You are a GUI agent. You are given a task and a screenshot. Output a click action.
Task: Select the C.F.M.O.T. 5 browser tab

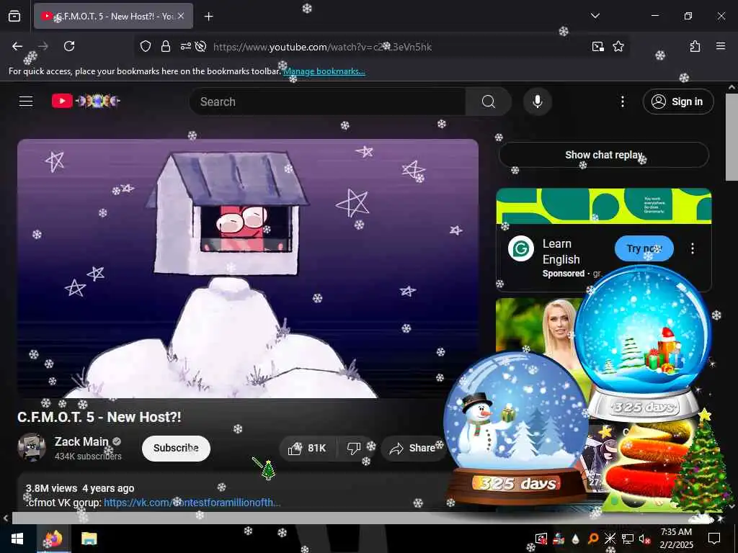pyautogui.click(x=113, y=16)
